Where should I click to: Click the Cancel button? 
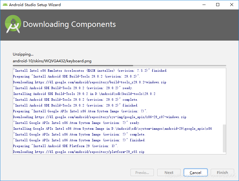coord(196,172)
